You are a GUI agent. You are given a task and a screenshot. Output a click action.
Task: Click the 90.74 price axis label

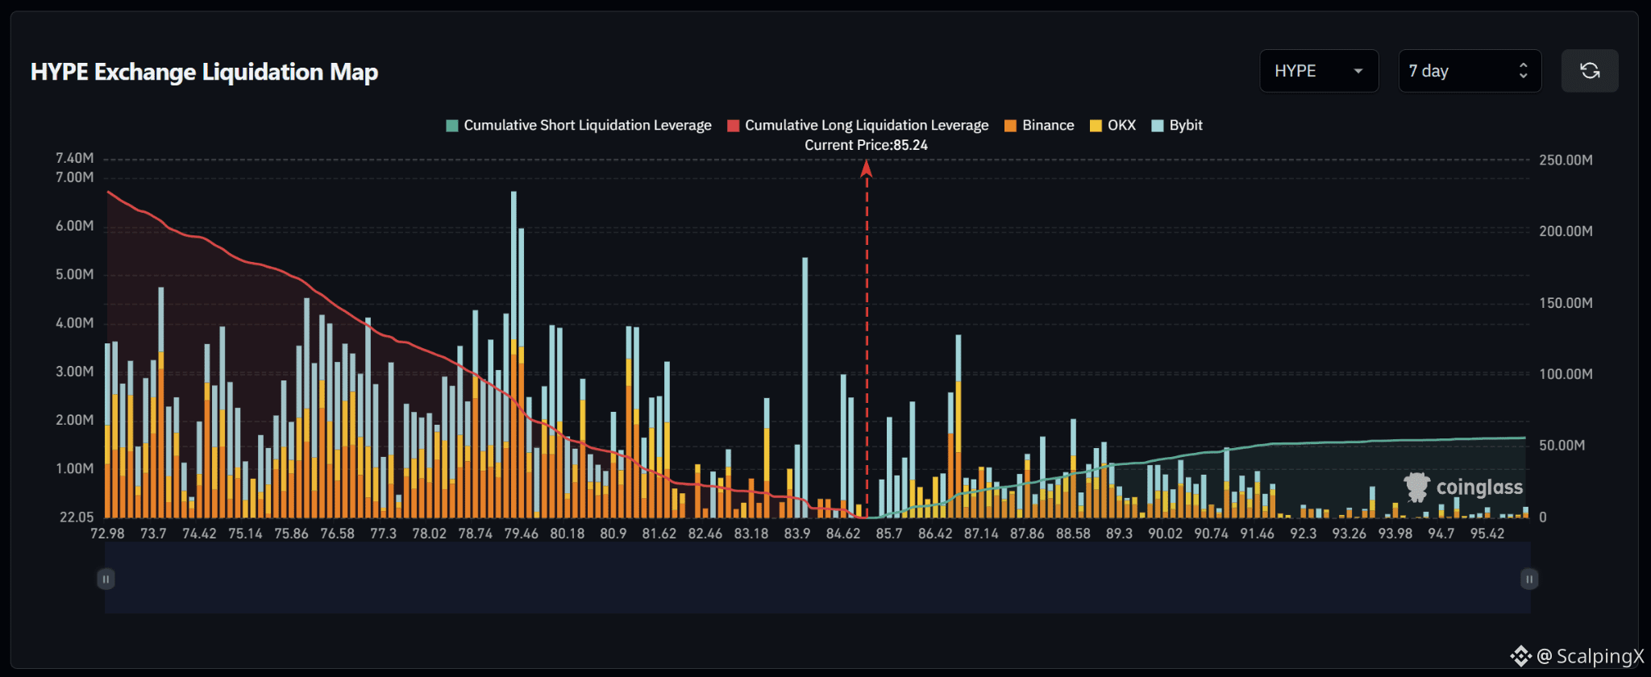tap(1211, 534)
